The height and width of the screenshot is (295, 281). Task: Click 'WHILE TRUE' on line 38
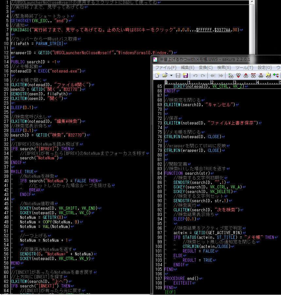pos(22,172)
